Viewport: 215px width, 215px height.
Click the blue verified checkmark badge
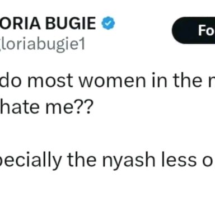pyautogui.click(x=108, y=23)
